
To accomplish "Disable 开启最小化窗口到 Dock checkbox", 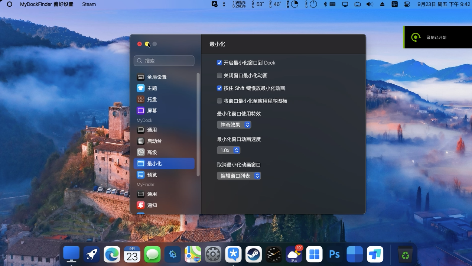I will 219,63.
